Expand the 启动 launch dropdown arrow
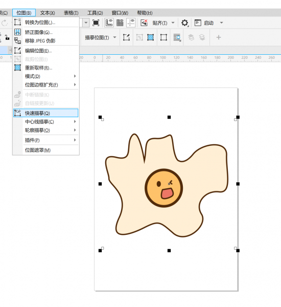The width and height of the screenshot is (281, 307). (x=221, y=23)
